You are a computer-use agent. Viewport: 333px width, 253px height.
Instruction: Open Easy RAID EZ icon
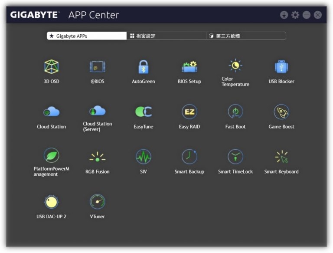click(189, 112)
